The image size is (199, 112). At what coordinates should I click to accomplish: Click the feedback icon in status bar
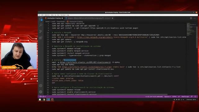click(x=192, y=97)
